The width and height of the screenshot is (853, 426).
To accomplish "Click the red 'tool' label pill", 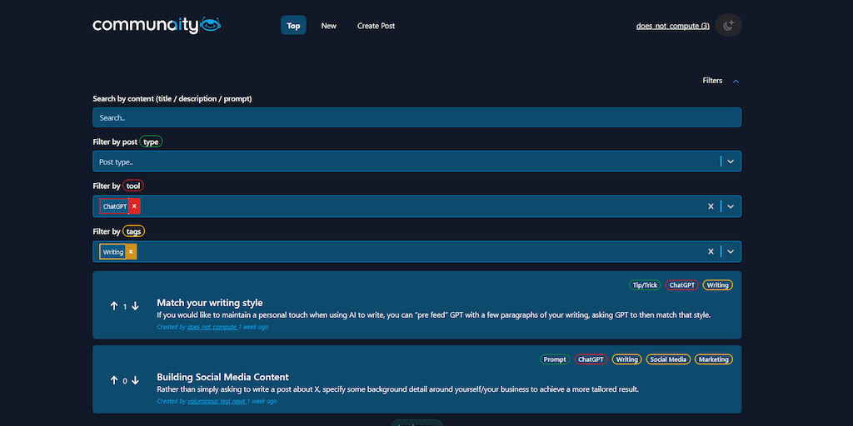I will point(133,186).
